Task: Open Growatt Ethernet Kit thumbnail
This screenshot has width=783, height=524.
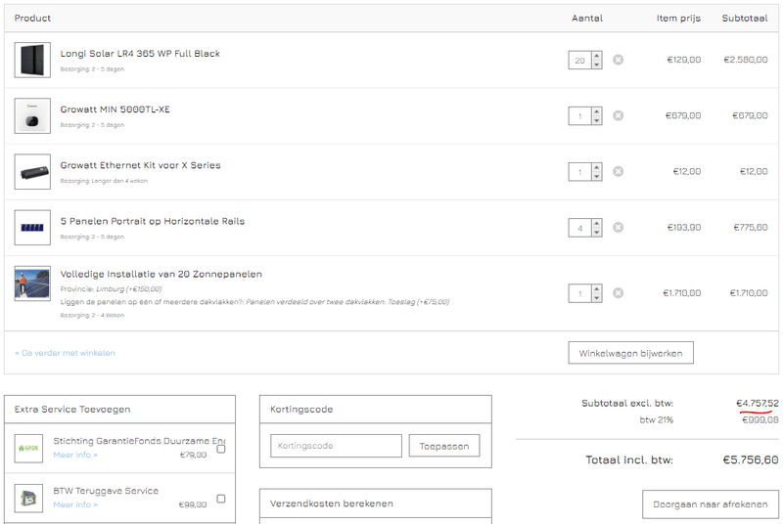Action: pyautogui.click(x=32, y=171)
